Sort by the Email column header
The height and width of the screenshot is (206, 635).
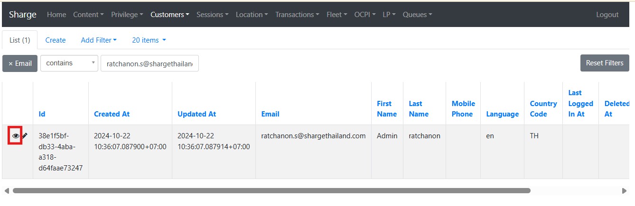pos(270,114)
